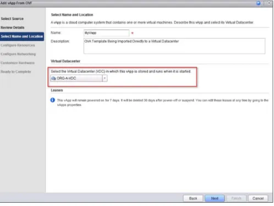Open Configure Resources step
The width and height of the screenshot is (274, 206).
pos(18,45)
